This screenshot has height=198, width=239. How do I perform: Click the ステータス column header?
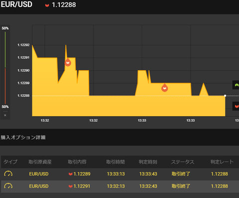[x=183, y=162]
